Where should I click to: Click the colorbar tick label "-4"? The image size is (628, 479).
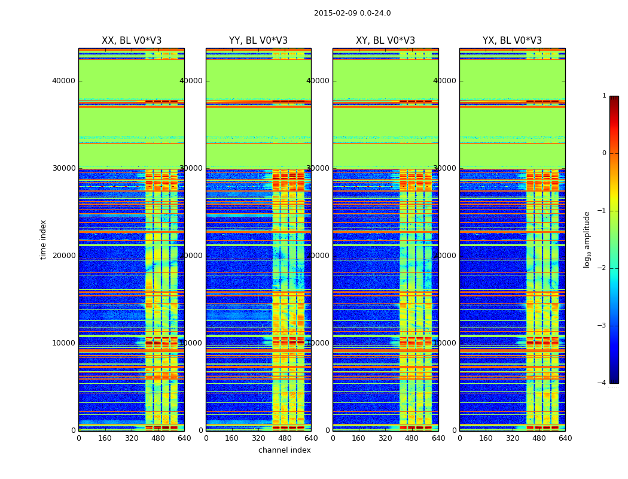click(603, 383)
